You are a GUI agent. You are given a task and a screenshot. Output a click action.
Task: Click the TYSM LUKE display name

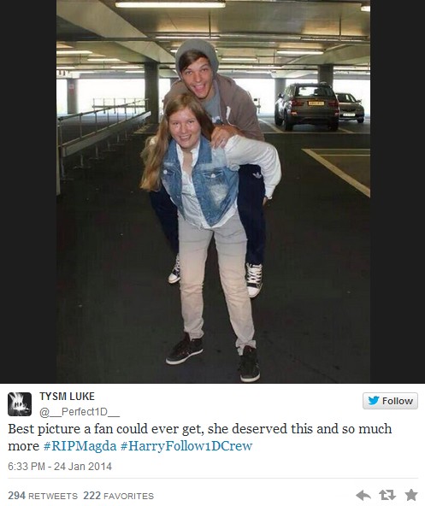[x=68, y=397]
